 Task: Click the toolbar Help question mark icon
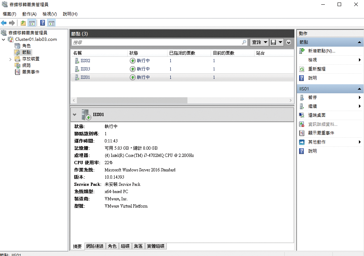[42, 23]
